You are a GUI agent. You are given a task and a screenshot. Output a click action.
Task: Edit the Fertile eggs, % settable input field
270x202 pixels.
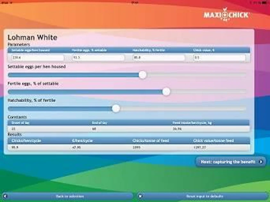[98, 58]
